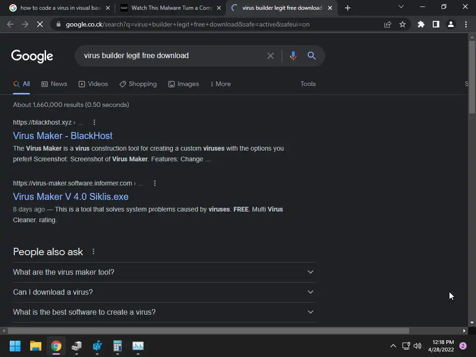
Task: Start voice search with the microphone icon
Action: pyautogui.click(x=293, y=56)
